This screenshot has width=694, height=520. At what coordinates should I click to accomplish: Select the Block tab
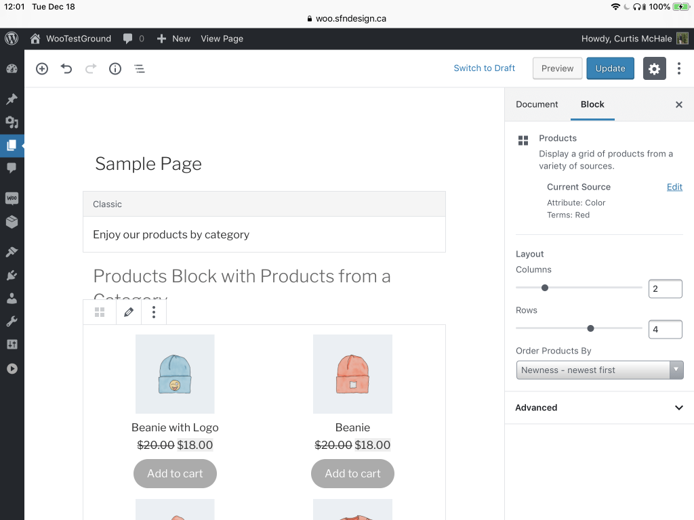(592, 104)
